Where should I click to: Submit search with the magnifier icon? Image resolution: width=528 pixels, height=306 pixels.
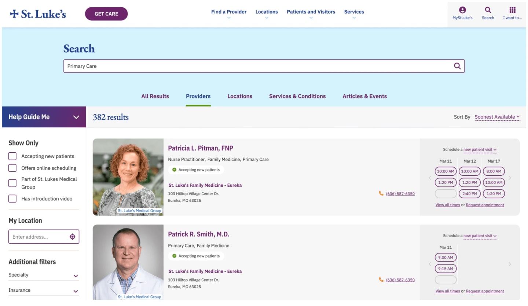[x=457, y=66]
